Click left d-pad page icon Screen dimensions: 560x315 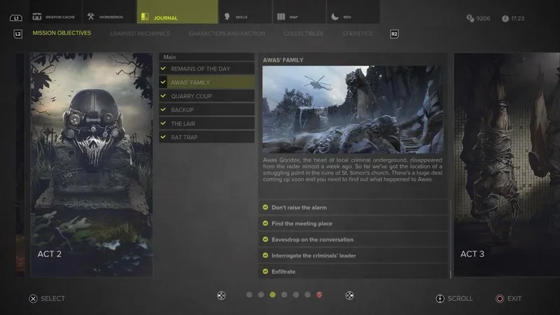coord(221,295)
